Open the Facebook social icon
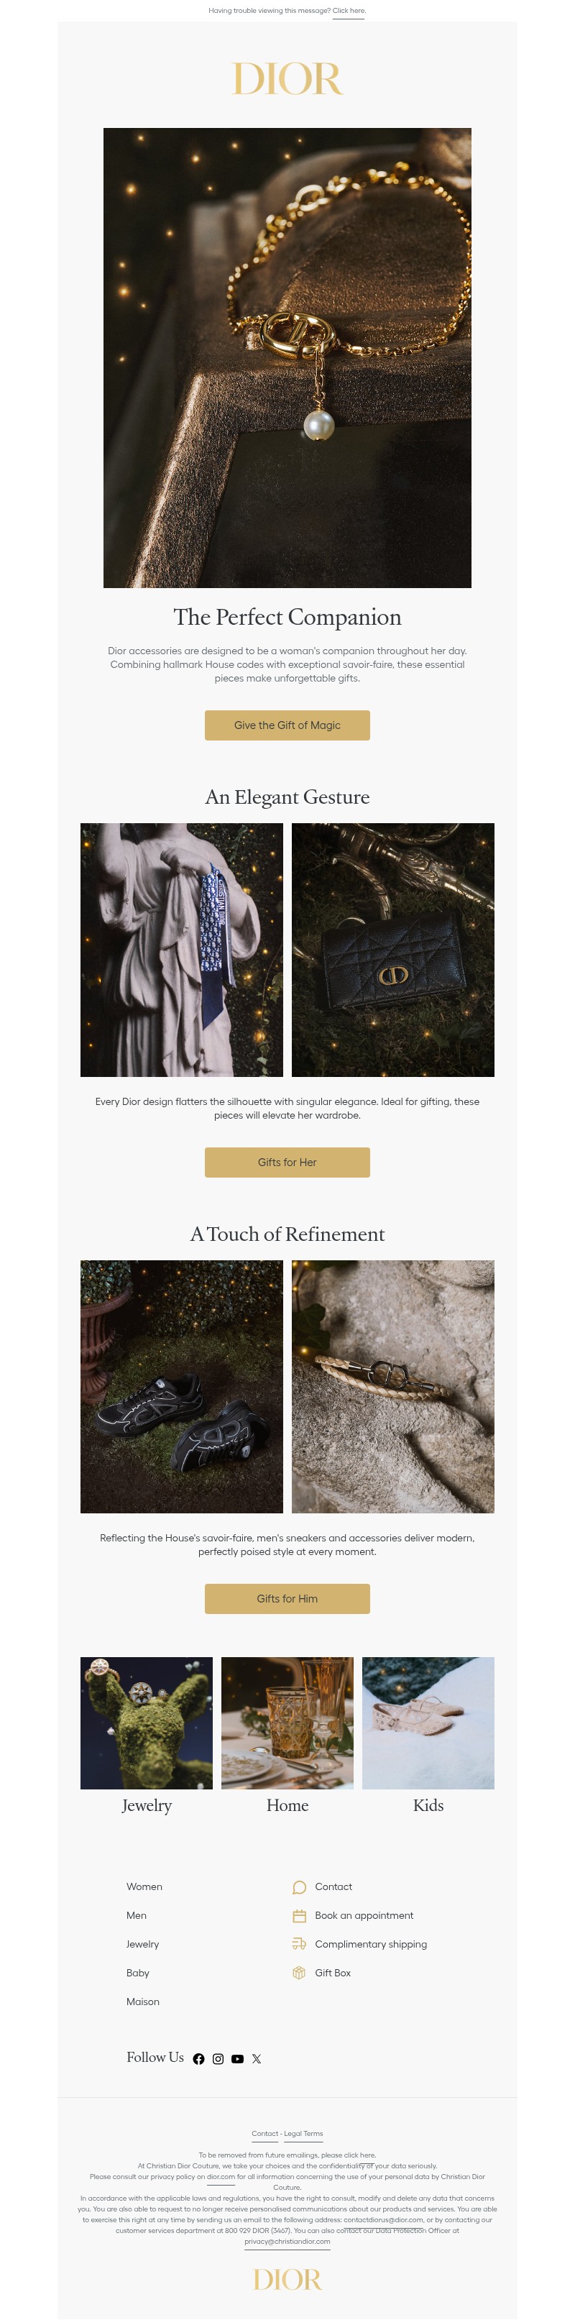Viewport: 575px width, 2320px height. 199,2059
